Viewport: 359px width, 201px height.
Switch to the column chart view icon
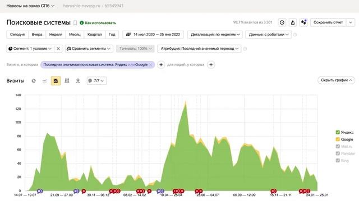point(67,80)
